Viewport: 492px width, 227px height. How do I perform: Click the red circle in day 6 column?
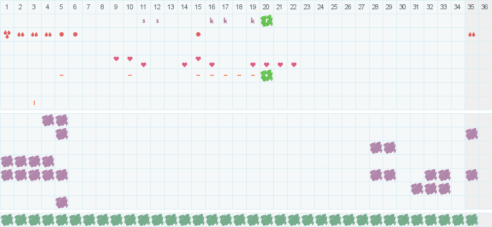coord(75,34)
